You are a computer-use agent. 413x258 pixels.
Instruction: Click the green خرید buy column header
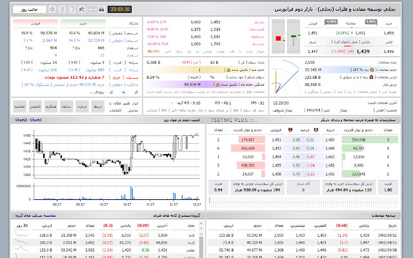(83, 23)
